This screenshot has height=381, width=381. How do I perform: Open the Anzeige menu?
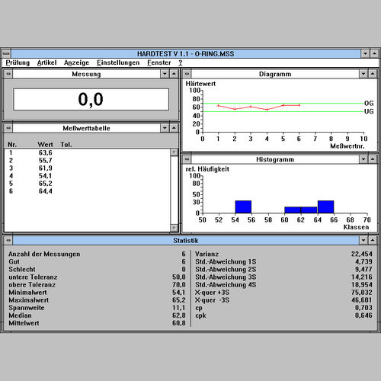point(76,62)
